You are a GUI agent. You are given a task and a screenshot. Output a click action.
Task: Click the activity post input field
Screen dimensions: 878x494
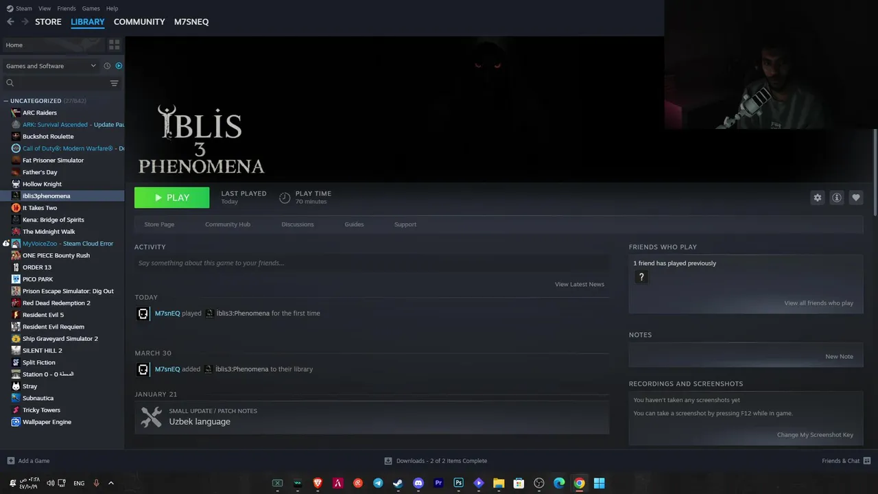click(x=372, y=263)
